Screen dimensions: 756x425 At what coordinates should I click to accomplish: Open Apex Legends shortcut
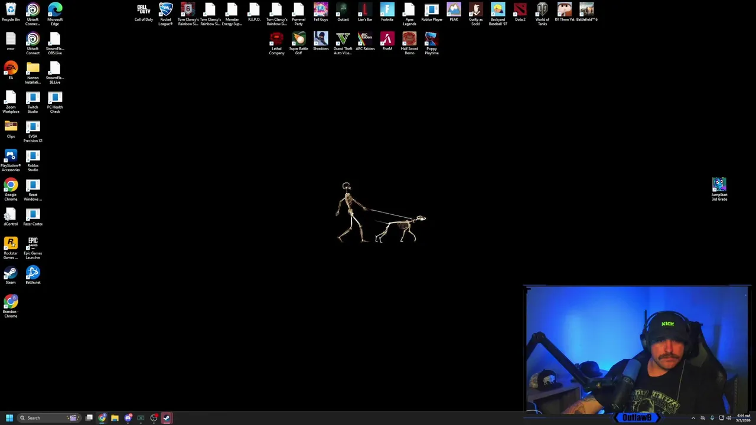pyautogui.click(x=409, y=14)
